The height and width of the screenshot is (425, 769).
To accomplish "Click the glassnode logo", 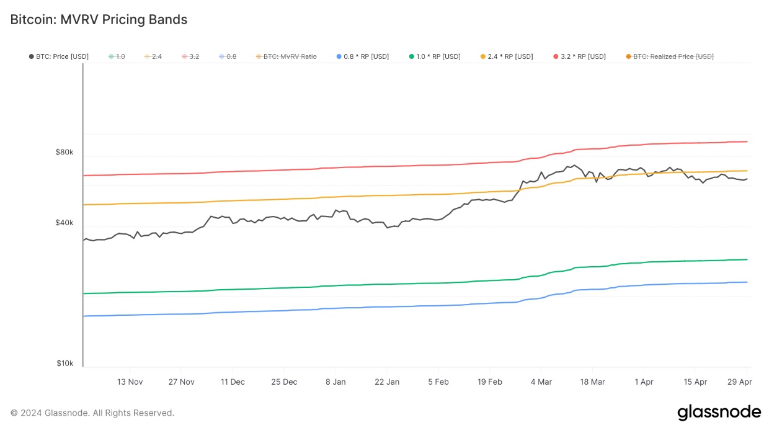I will tap(719, 412).
